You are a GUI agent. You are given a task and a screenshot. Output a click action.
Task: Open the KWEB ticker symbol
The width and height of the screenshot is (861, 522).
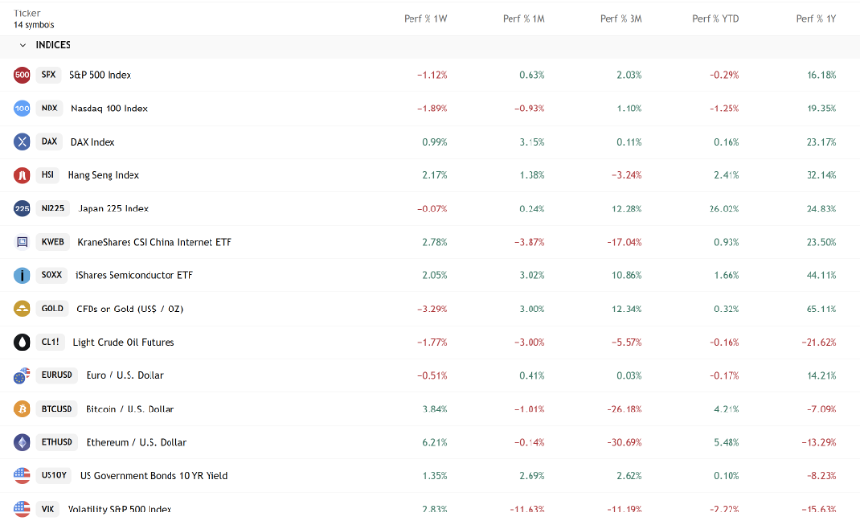52,242
